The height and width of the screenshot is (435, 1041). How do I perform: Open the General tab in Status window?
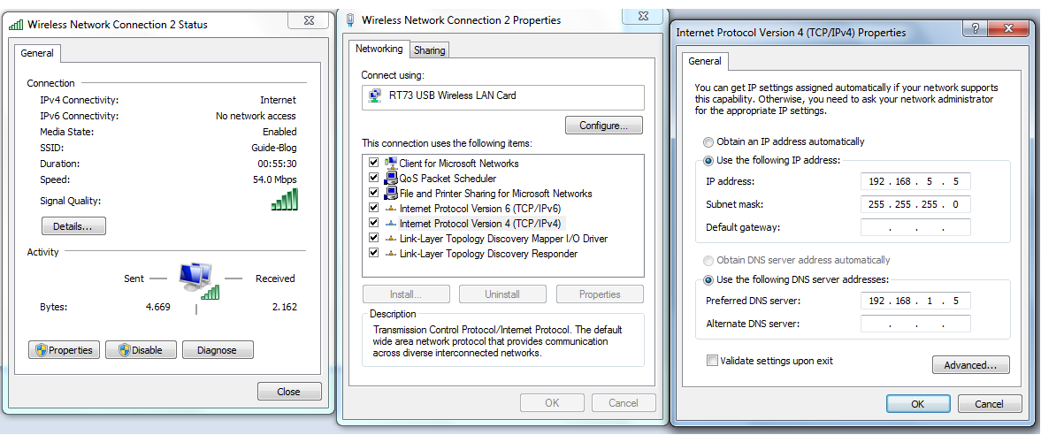(x=37, y=53)
